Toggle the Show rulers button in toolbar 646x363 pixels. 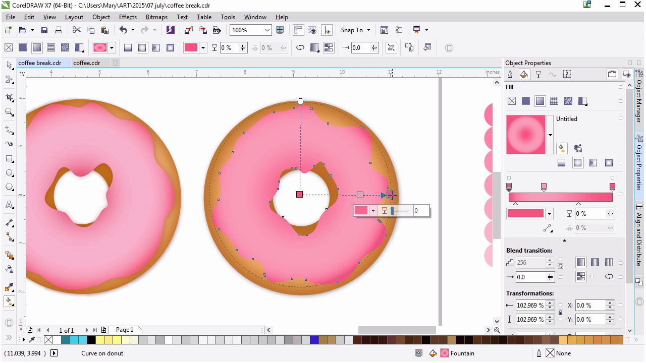tap(298, 30)
